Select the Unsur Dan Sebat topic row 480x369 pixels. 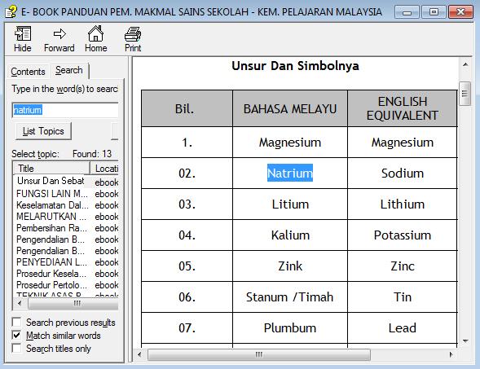coord(66,181)
